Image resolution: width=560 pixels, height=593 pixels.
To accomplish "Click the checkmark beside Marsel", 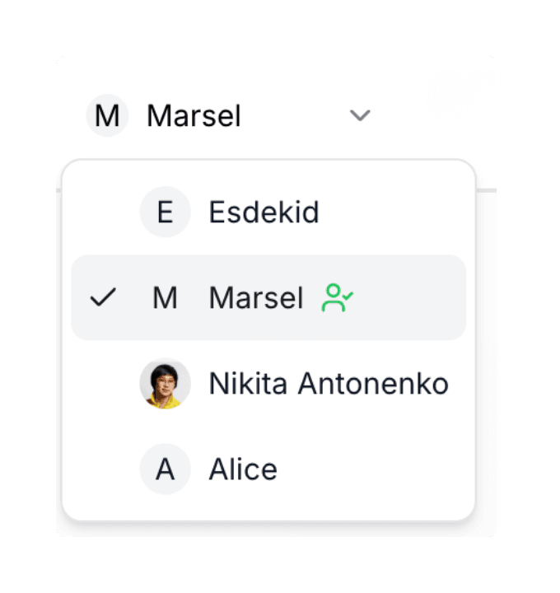I will [x=103, y=297].
